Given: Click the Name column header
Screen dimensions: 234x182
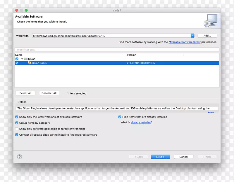Looking at the screenshot, I should point(19,55).
